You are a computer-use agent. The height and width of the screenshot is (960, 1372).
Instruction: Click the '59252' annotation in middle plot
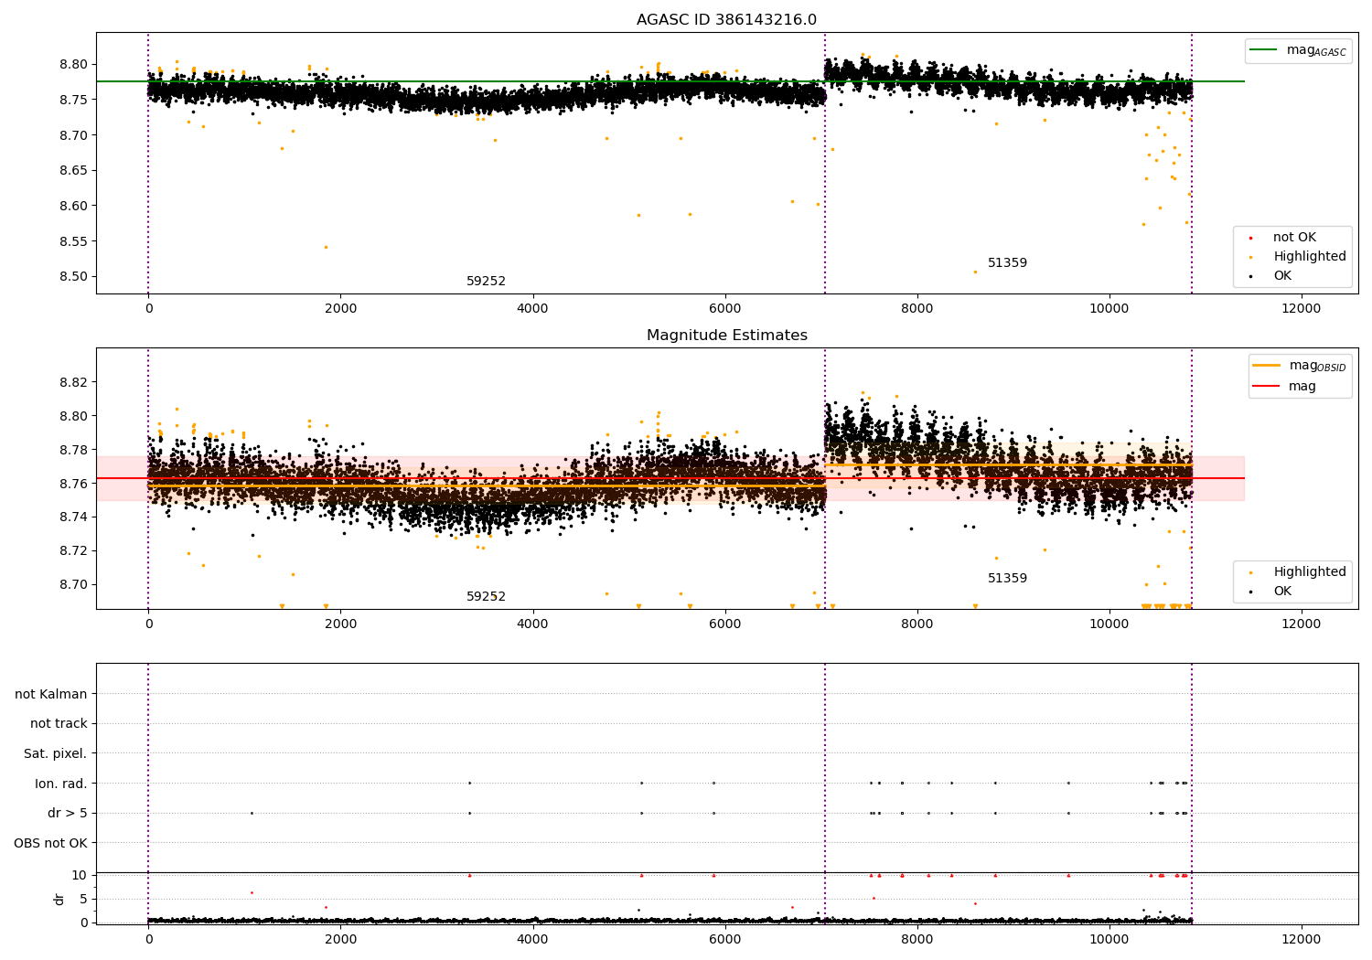tap(486, 597)
